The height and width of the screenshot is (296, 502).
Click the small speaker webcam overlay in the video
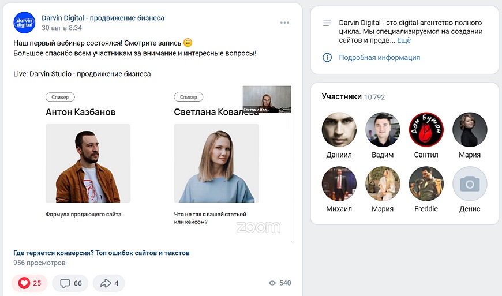267,99
